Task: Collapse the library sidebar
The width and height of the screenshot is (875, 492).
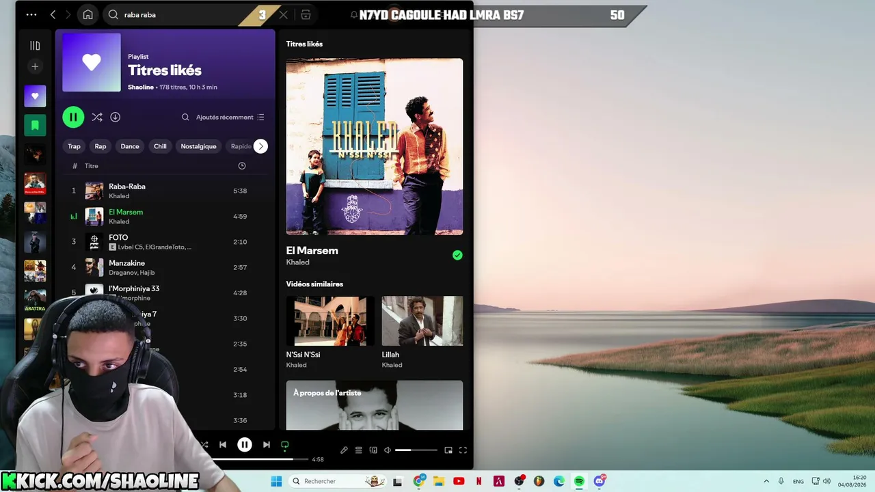Action: [35, 46]
